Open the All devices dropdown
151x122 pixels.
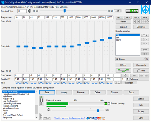coord(130,59)
